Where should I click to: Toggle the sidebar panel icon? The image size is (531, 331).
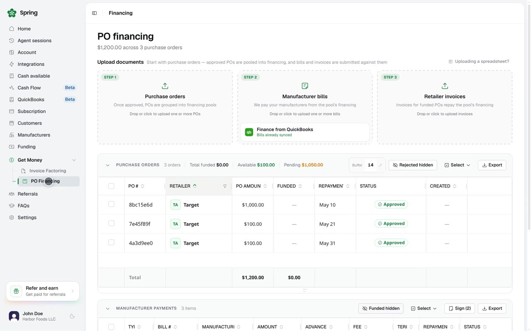click(x=94, y=13)
